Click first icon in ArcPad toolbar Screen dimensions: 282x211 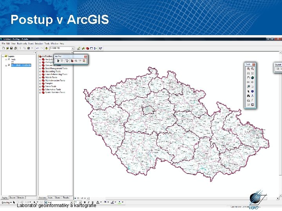(58, 61)
